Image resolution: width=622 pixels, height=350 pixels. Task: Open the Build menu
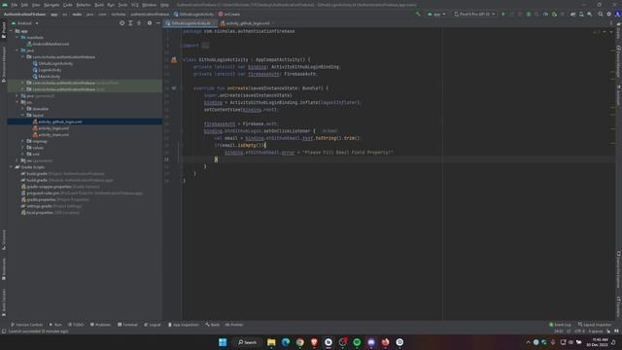(x=99, y=5)
